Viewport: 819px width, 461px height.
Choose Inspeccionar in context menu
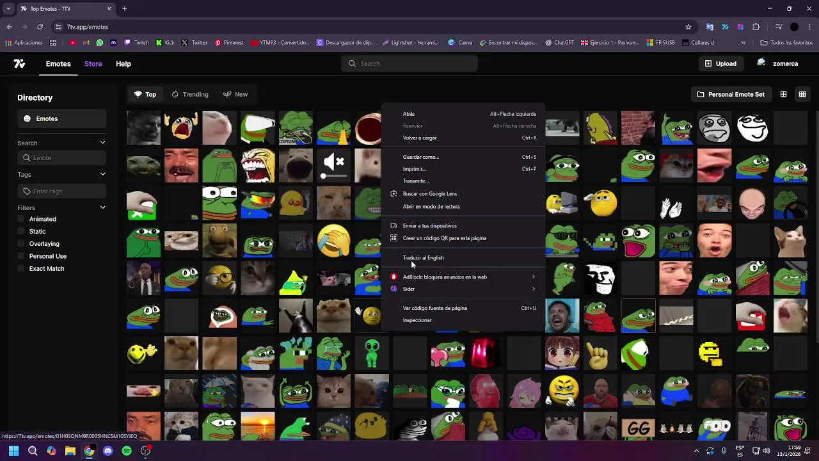(463, 320)
